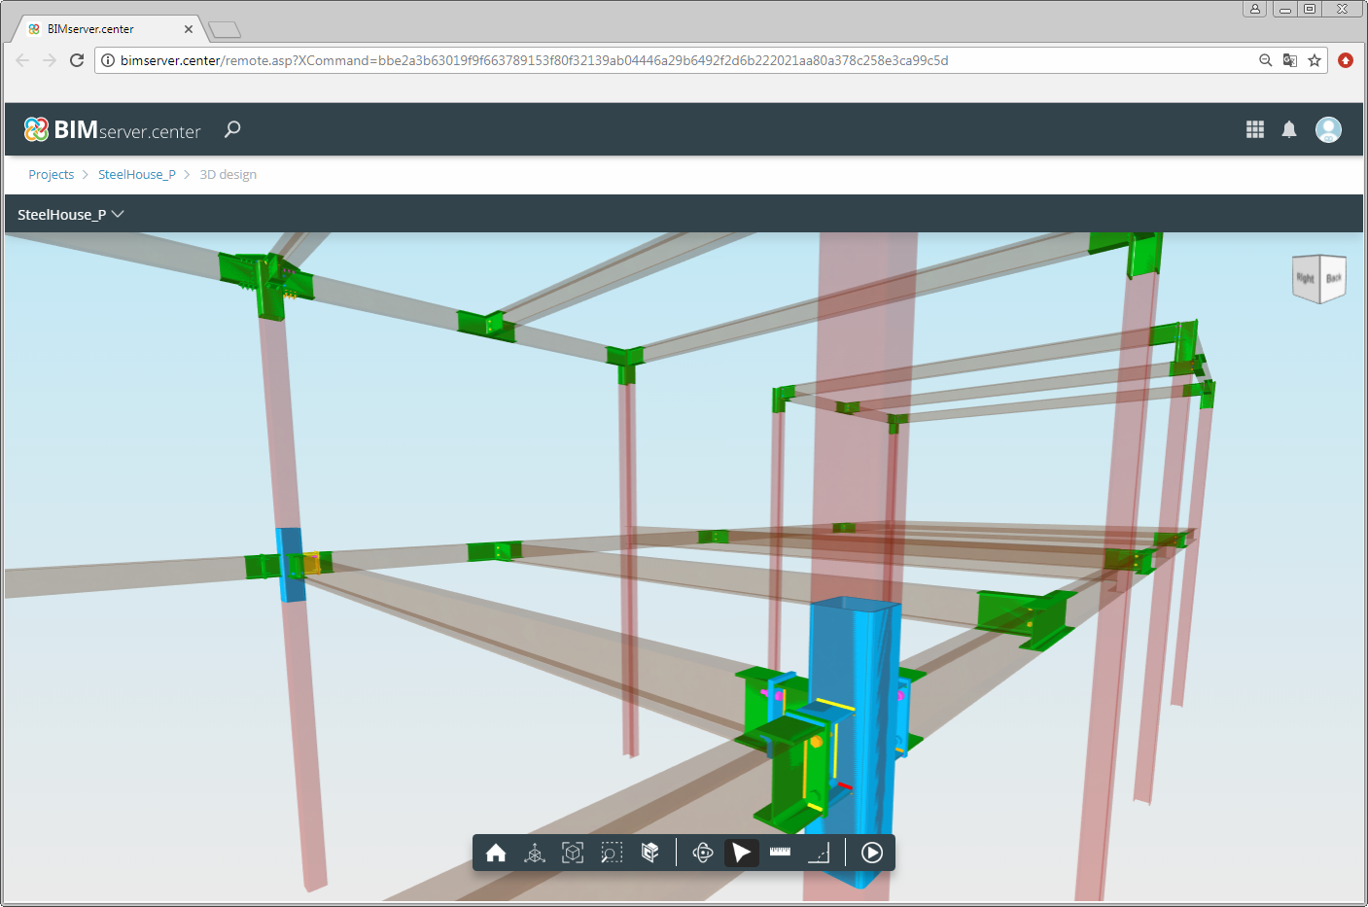Reload the page in browser
Image resolution: width=1368 pixels, height=907 pixels.
[77, 60]
